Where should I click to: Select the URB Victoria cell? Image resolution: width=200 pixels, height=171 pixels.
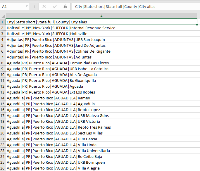tap(101, 122)
